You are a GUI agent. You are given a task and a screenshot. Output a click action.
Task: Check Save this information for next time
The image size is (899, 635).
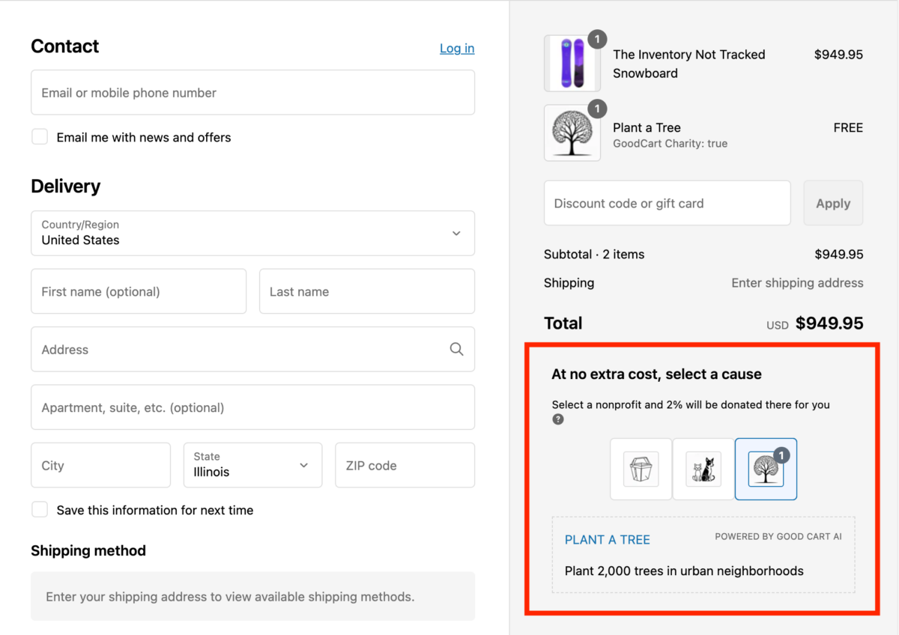coord(40,509)
